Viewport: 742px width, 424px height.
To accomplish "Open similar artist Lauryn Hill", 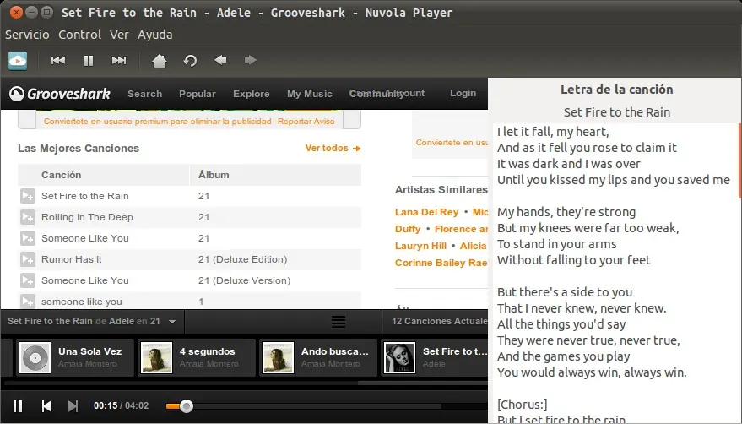I will 420,246.
